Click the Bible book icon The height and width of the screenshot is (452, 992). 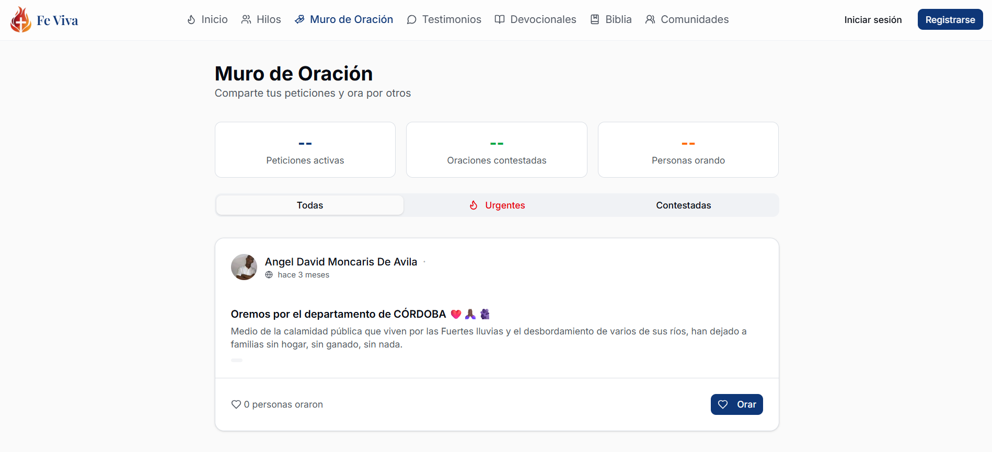595,19
